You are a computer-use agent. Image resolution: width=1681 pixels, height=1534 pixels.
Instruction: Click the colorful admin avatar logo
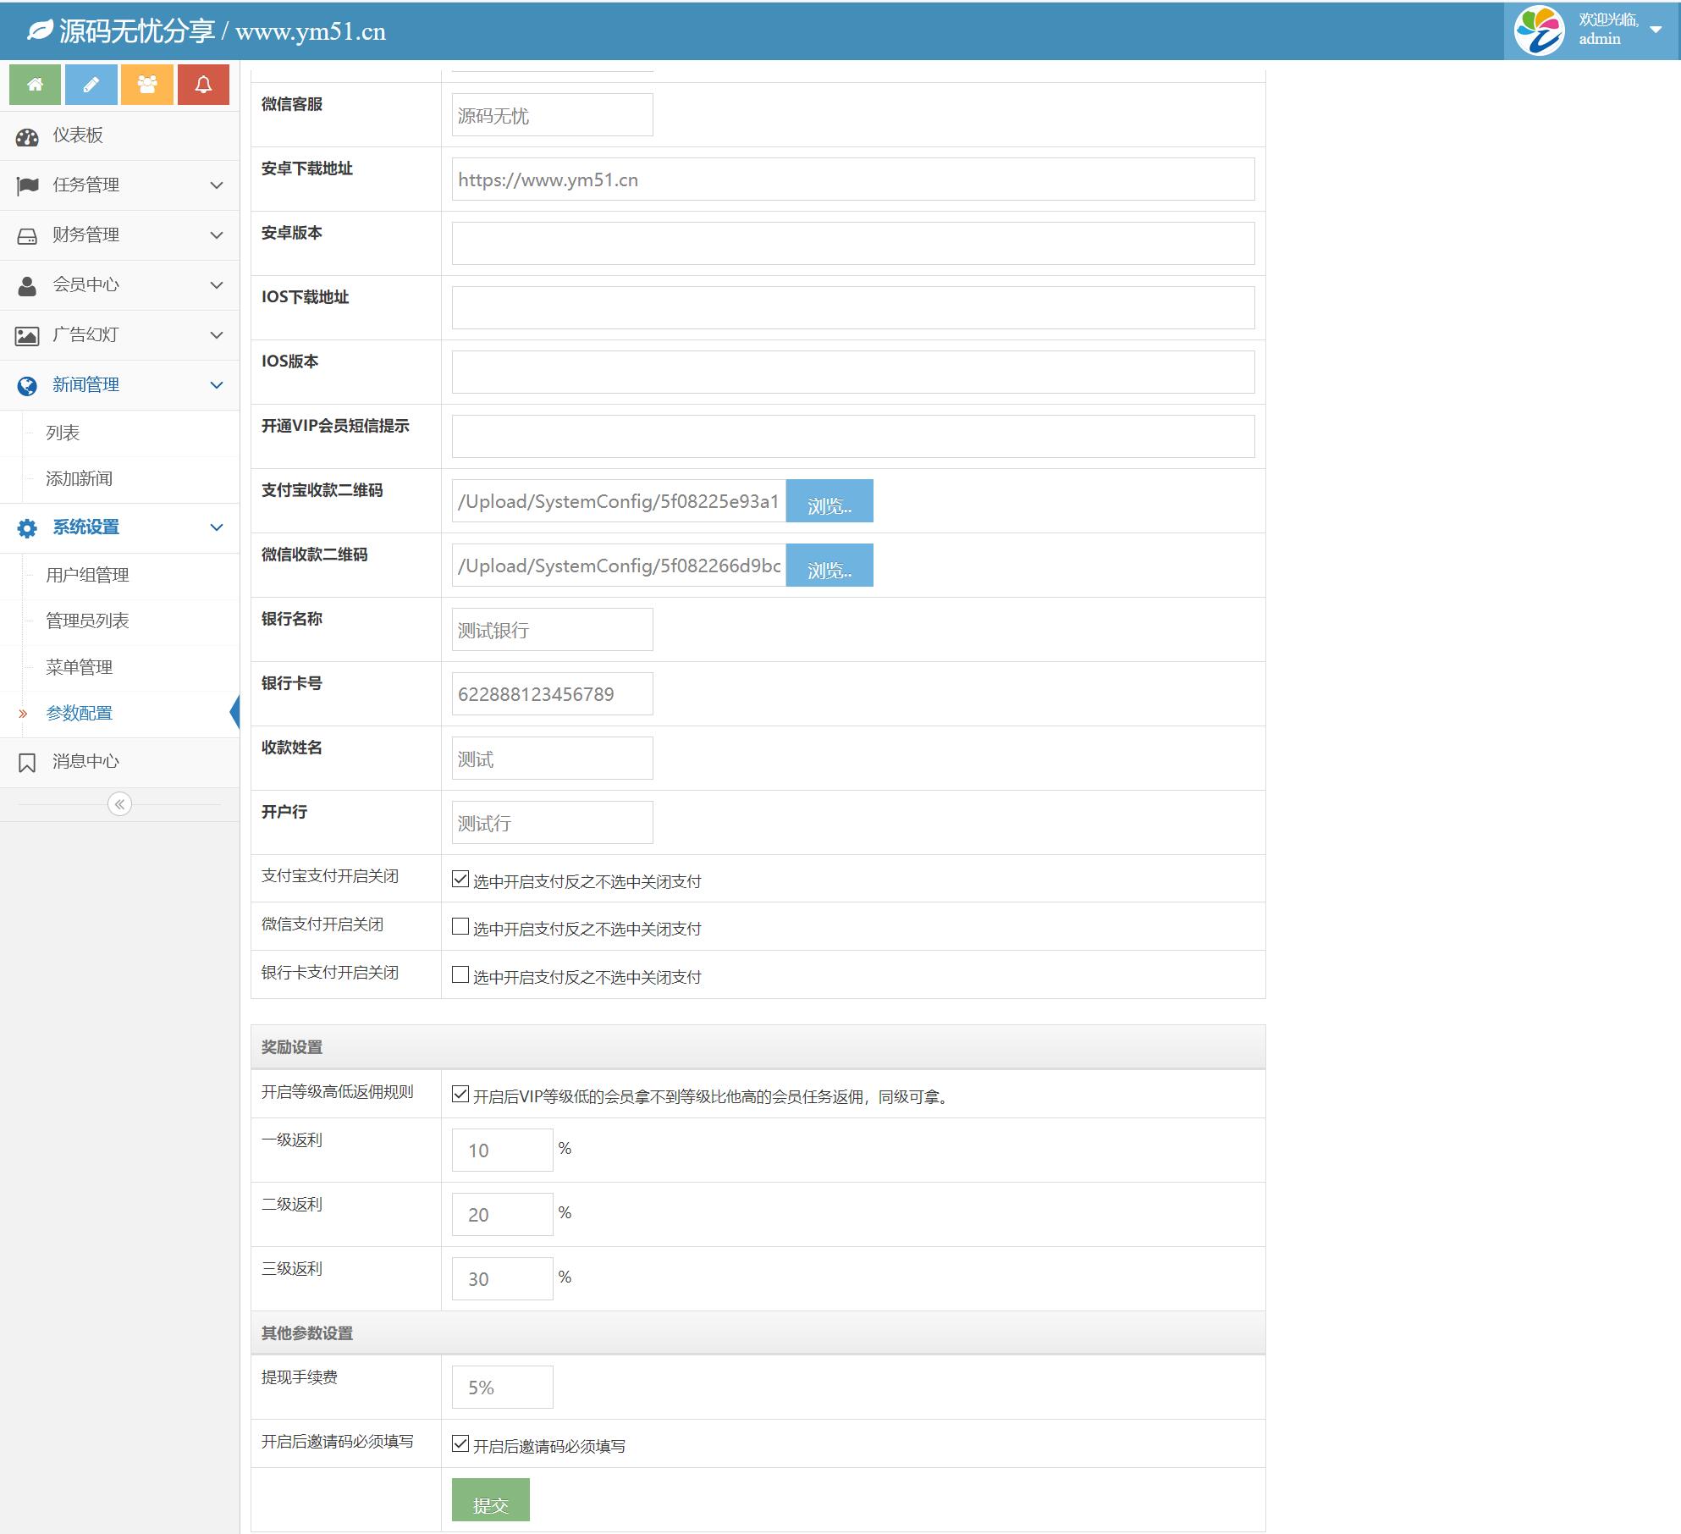(1539, 30)
